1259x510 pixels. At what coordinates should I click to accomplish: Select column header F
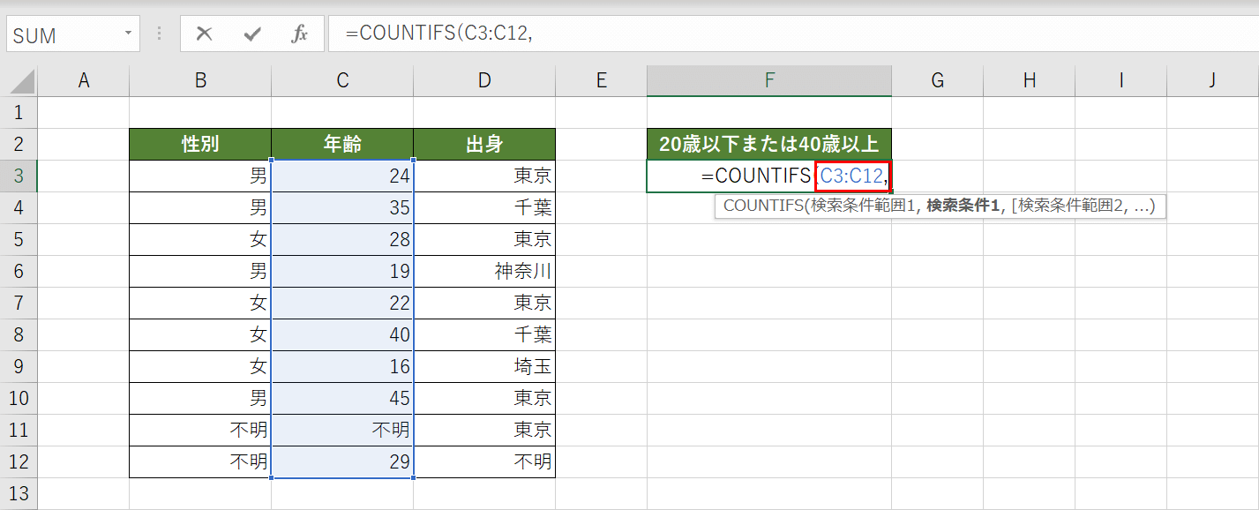click(768, 79)
